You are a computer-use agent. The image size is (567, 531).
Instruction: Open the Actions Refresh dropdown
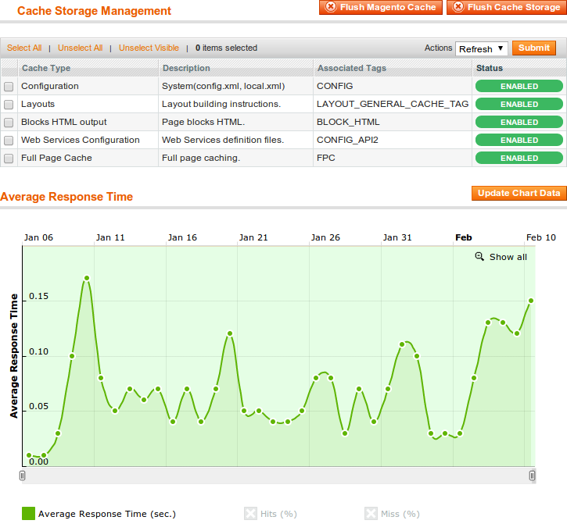[481, 48]
